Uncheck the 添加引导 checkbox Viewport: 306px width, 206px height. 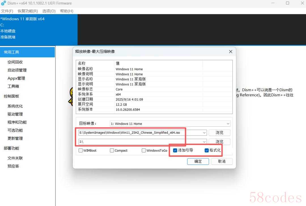pyautogui.click(x=175, y=150)
